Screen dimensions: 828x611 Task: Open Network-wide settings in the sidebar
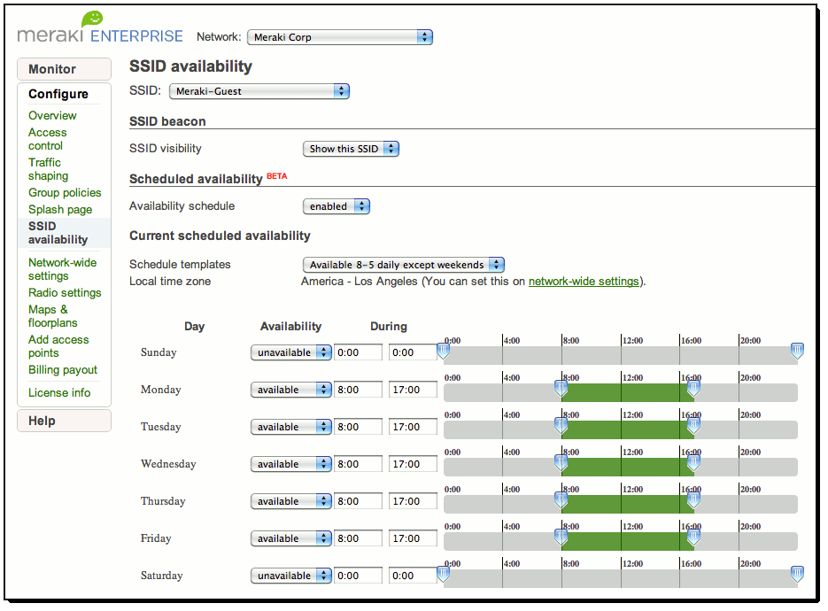click(x=62, y=269)
